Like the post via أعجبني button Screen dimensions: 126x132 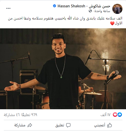103,125
